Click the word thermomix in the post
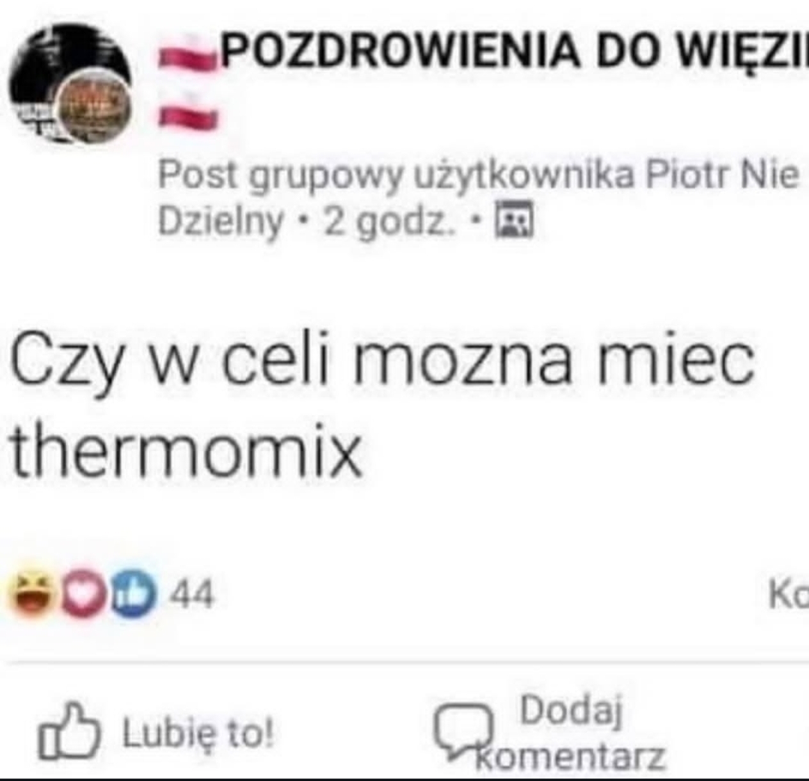Screen dimensions: 809x781 188,450
